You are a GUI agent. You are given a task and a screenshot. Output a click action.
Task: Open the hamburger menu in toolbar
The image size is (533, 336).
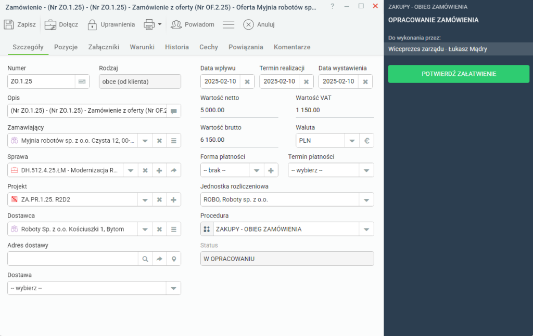(x=229, y=24)
